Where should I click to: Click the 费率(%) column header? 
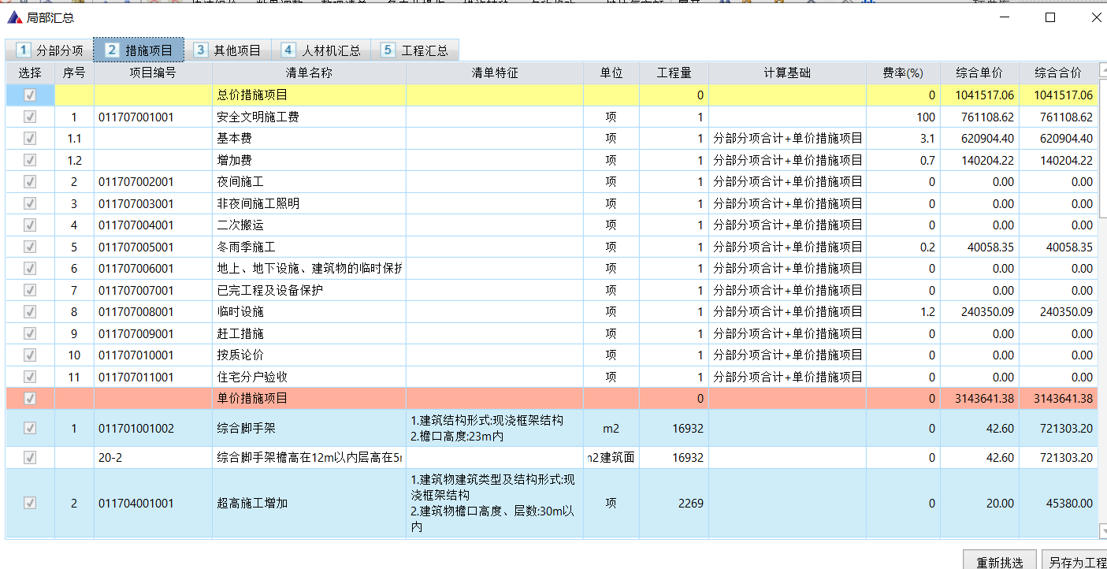click(903, 73)
